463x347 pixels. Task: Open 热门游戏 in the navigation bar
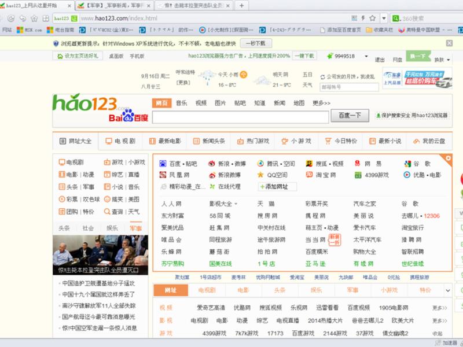253,141
